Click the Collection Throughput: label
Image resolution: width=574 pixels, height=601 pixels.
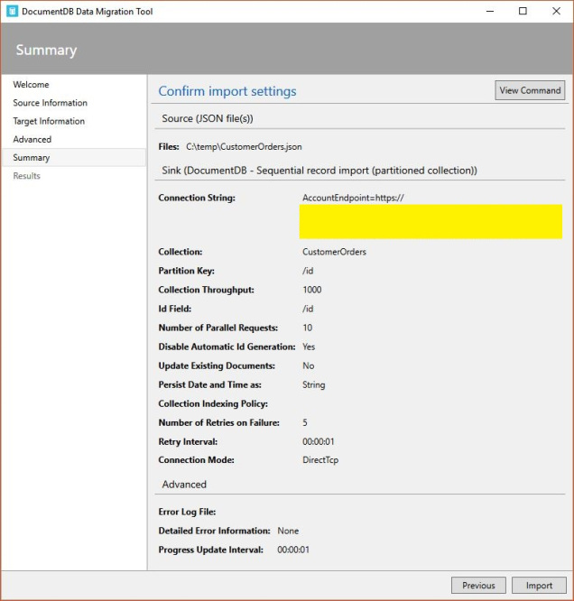click(x=207, y=290)
